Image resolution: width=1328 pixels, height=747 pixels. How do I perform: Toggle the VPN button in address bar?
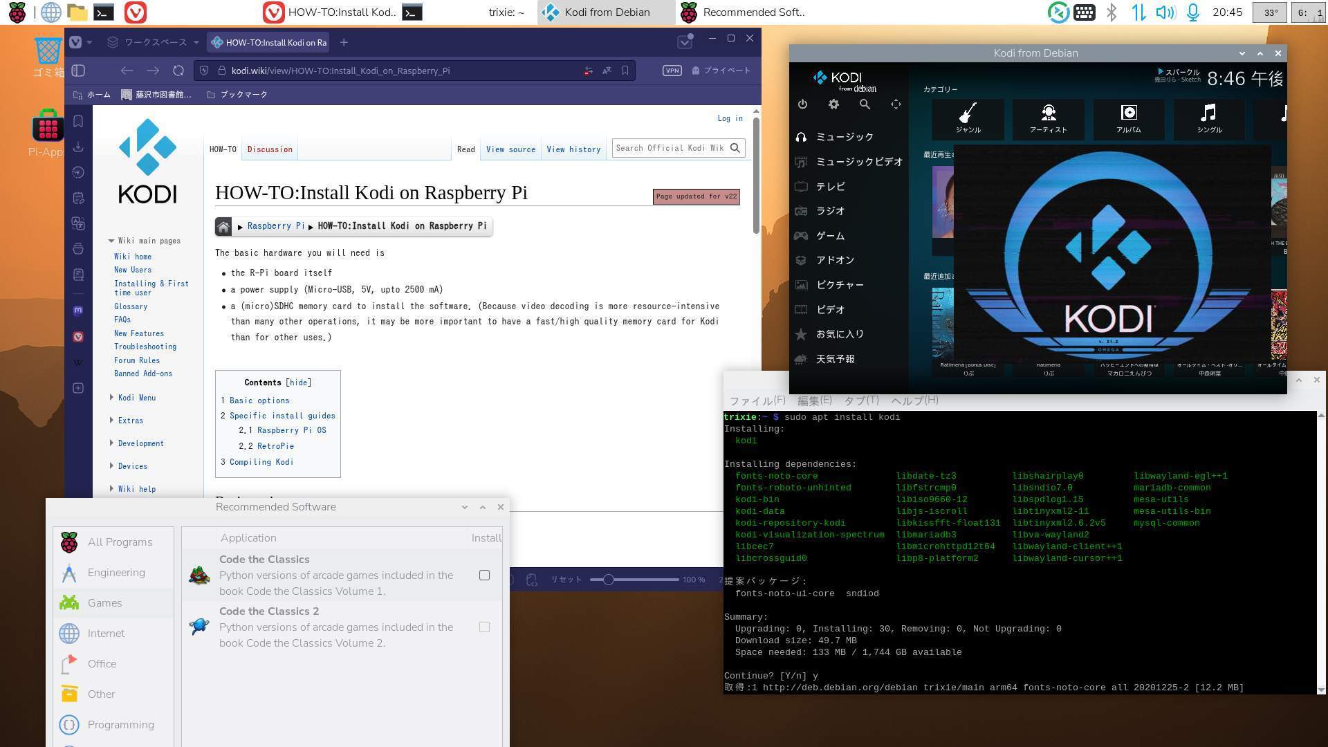672,71
